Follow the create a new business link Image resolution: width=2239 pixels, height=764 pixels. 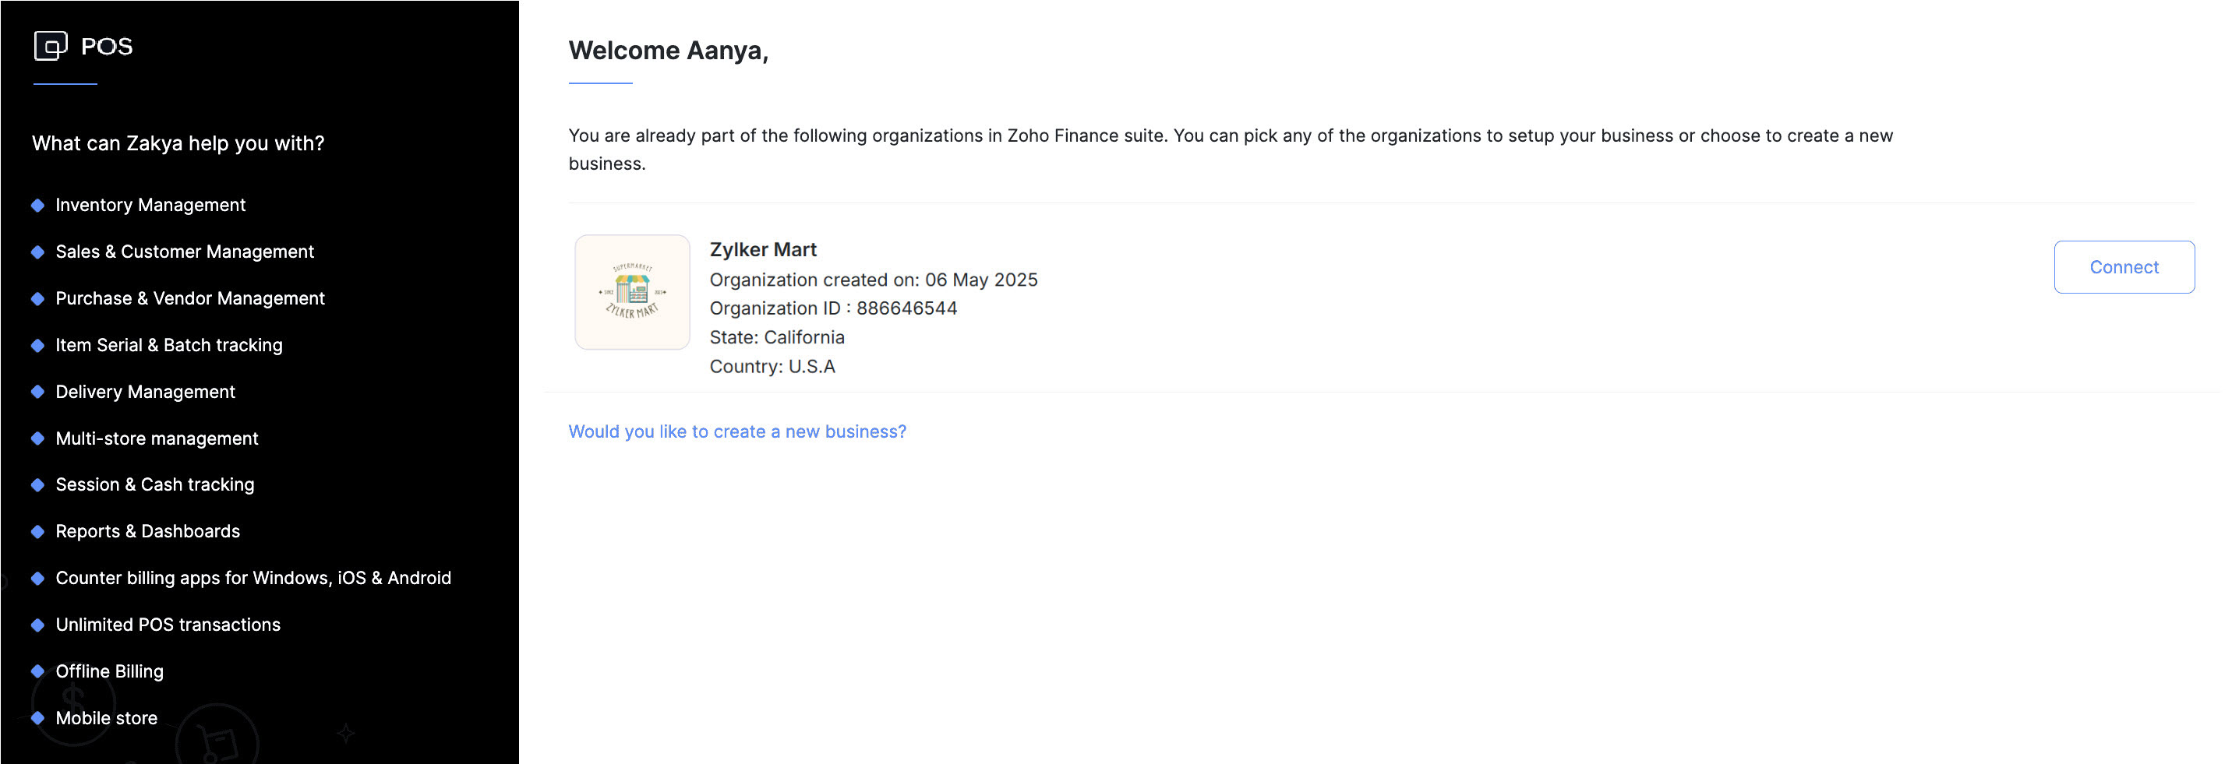(737, 431)
